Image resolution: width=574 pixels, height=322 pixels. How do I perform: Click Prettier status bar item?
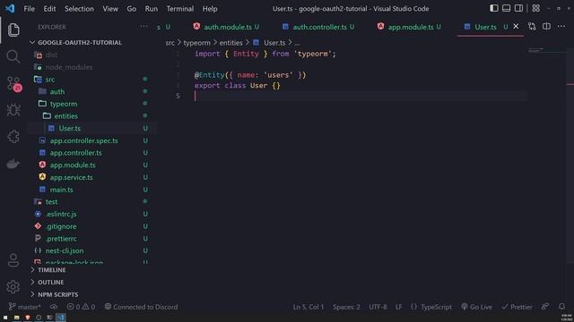pos(517,307)
